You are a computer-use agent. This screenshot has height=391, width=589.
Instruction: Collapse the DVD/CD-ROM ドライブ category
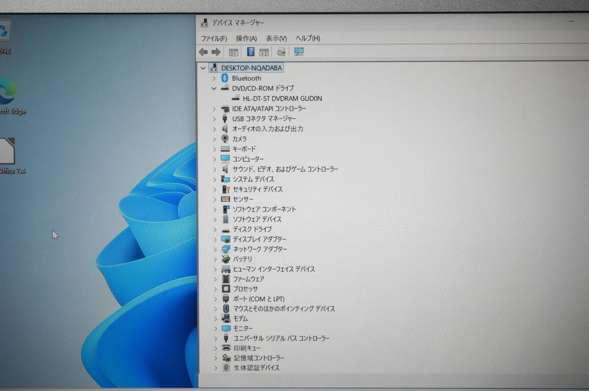[x=214, y=88]
